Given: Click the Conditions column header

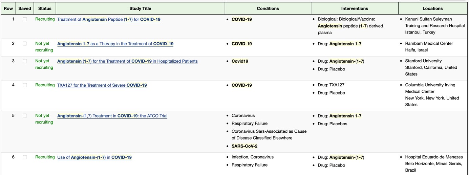Looking at the screenshot, I should (268, 8).
